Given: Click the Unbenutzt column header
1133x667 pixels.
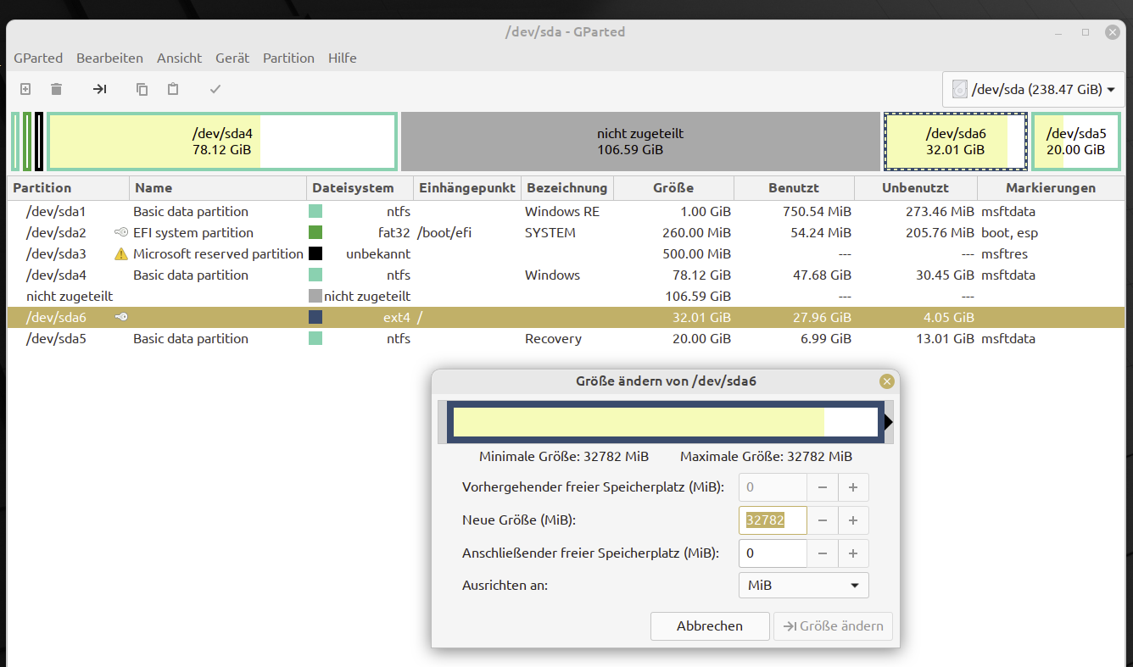Looking at the screenshot, I should (916, 188).
